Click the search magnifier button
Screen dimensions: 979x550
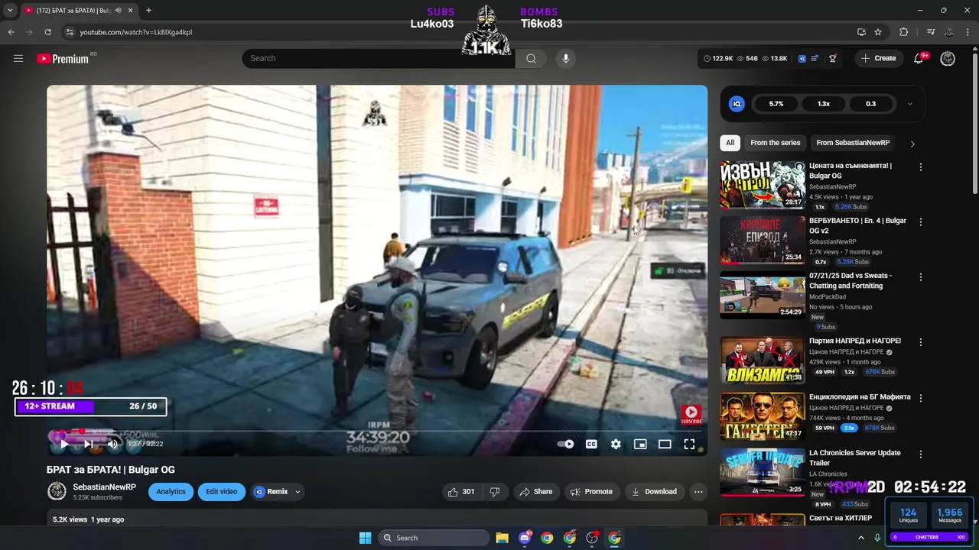pyautogui.click(x=531, y=58)
